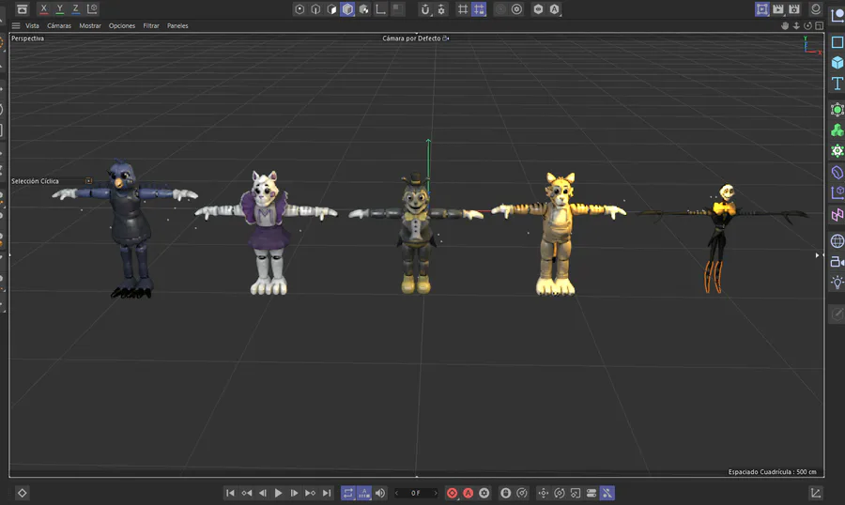Open the layout icon at far top-left
This screenshot has height=505, width=845.
[23, 9]
